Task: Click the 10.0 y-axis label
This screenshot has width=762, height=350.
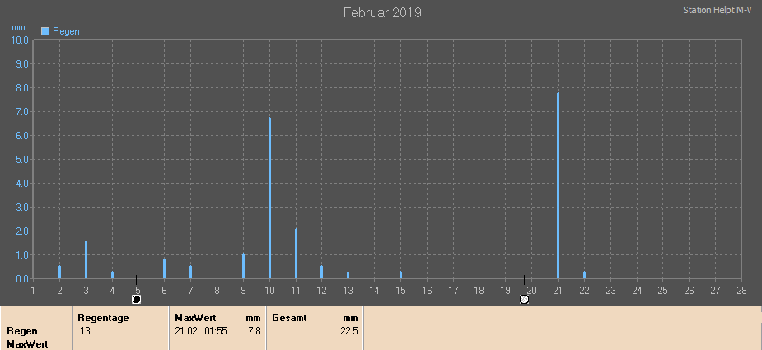Action: [20, 40]
